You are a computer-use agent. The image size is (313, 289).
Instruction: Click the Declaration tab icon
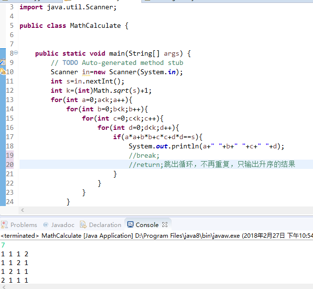click(x=83, y=225)
